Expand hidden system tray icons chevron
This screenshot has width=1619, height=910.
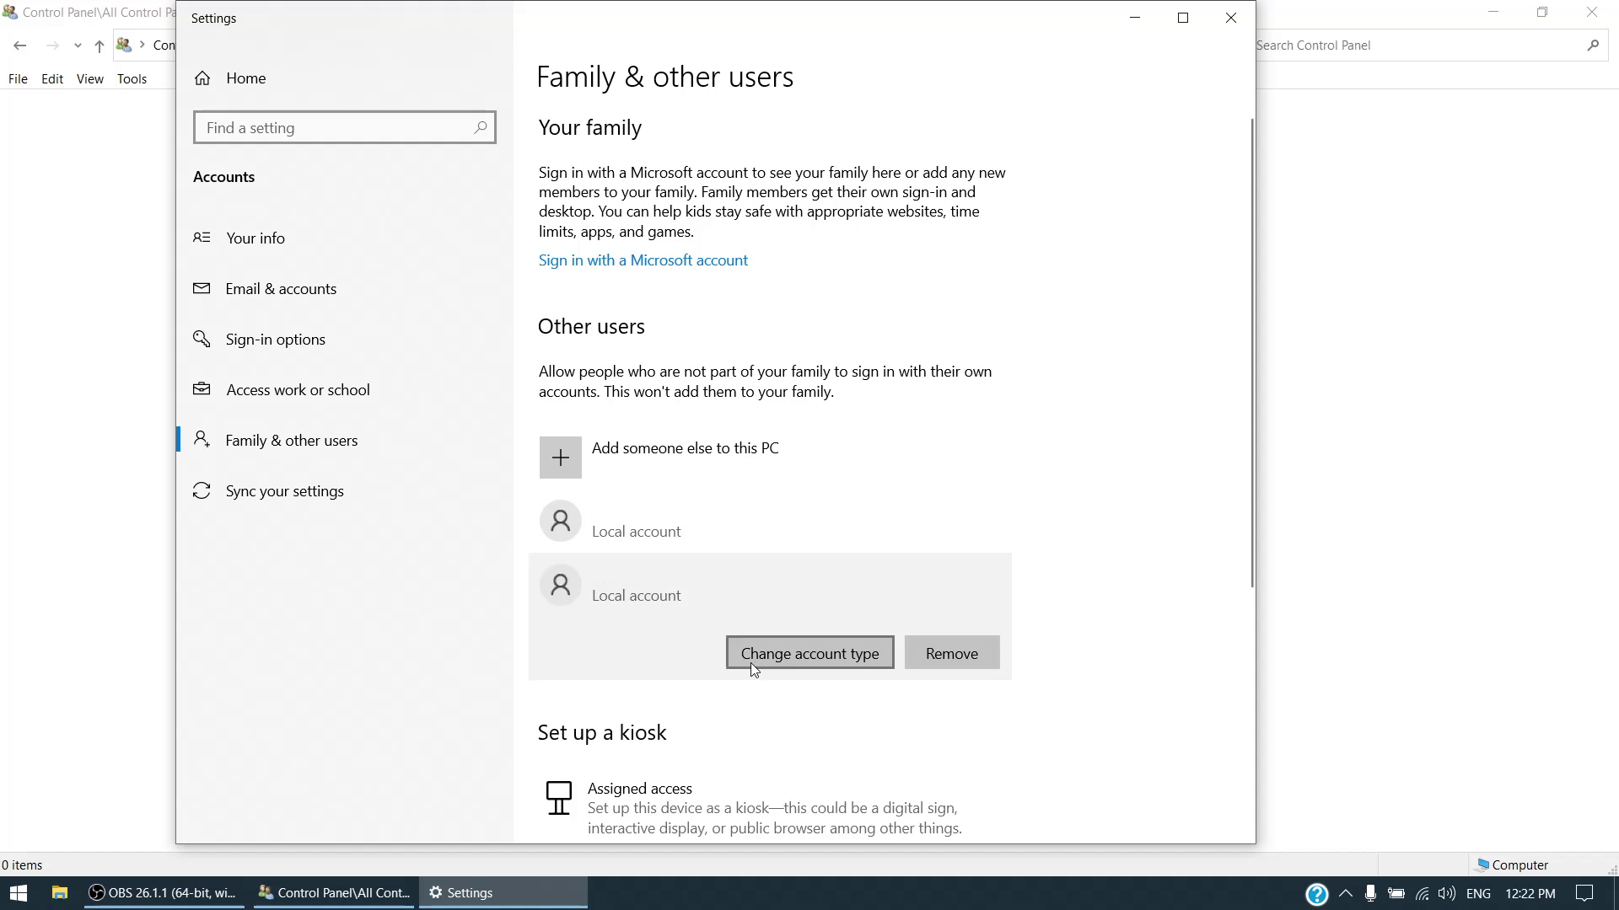coord(1346,893)
